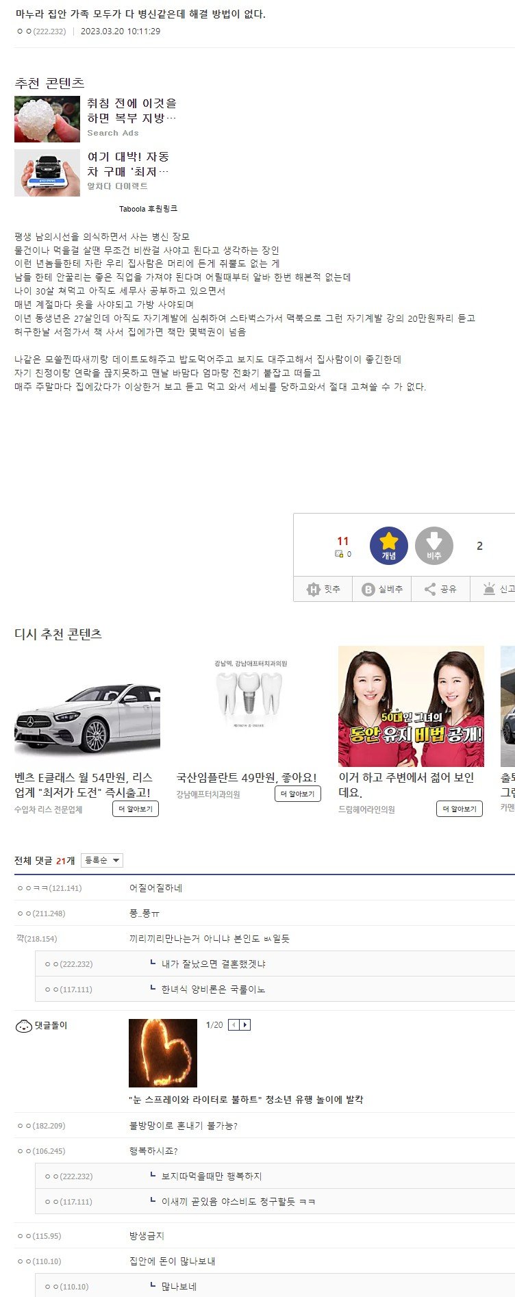
Task: Open the 등록순 comment sort dropdown
Action: (101, 860)
